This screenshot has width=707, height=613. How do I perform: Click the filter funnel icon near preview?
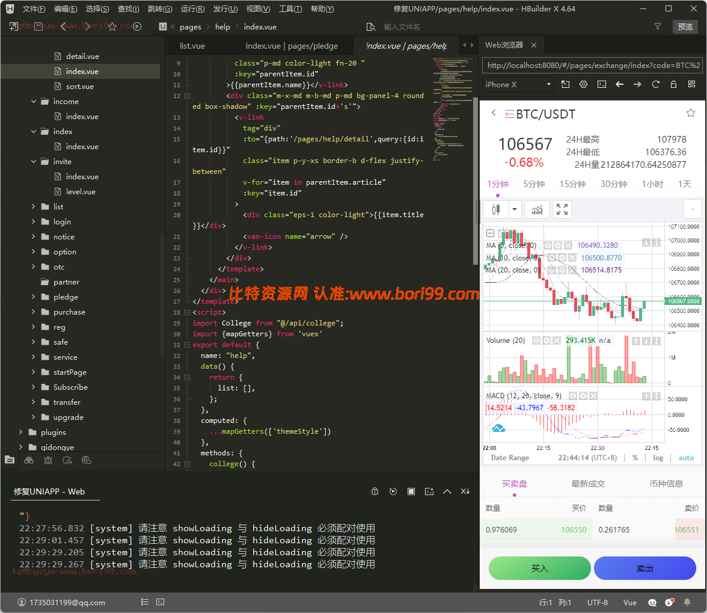point(658,26)
